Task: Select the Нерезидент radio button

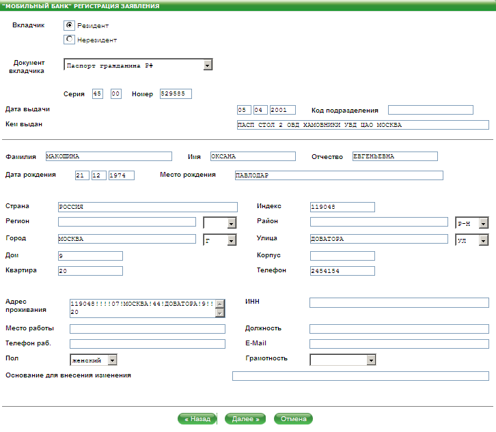Action: [x=69, y=40]
